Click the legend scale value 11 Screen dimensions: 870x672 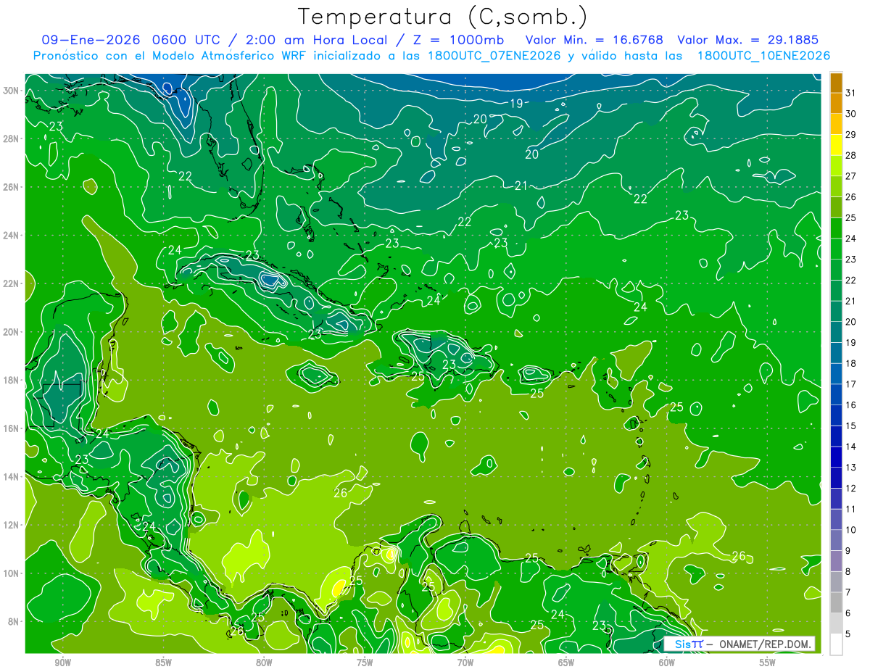coord(851,509)
